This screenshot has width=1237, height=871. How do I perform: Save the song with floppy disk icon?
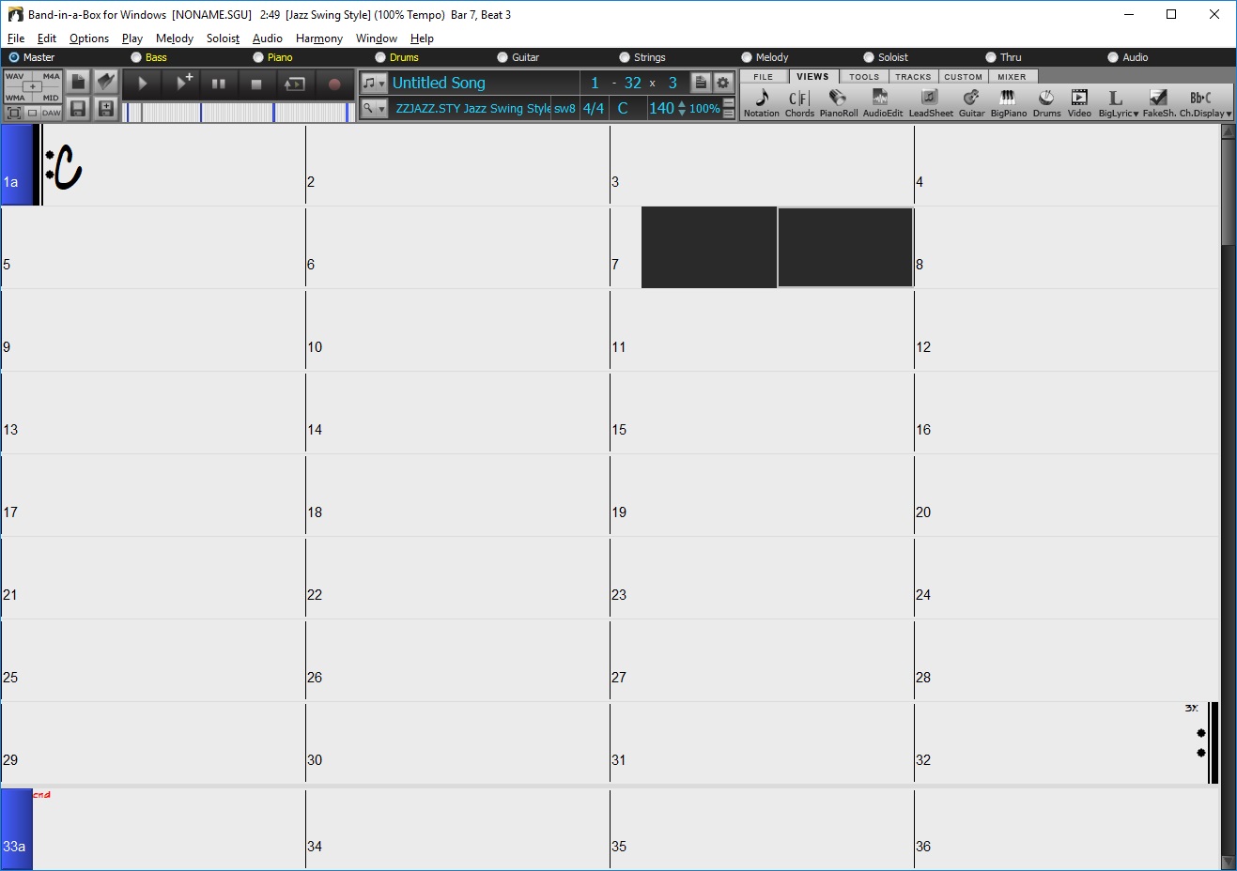point(78,109)
